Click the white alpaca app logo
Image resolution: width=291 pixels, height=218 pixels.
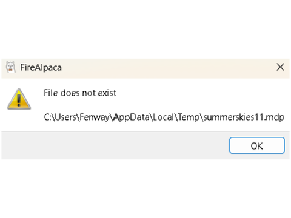pyautogui.click(x=10, y=67)
